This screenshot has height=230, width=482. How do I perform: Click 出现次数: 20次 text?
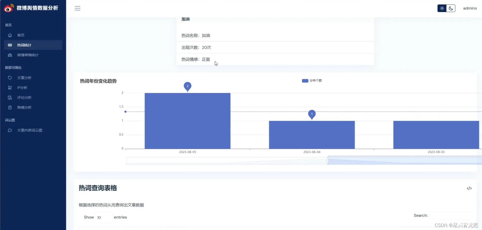coord(196,47)
